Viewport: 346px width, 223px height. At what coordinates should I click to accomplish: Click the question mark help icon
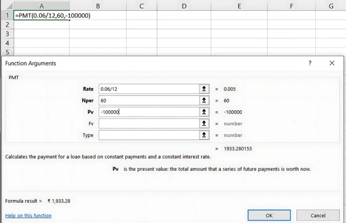pos(310,63)
